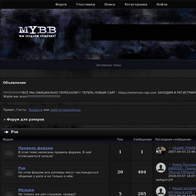Click the Тем column header
This screenshot has height=196, width=196.
(120, 139)
